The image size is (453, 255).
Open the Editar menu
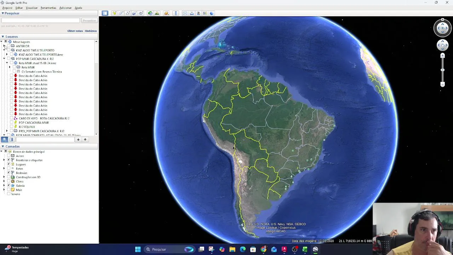coord(19,8)
